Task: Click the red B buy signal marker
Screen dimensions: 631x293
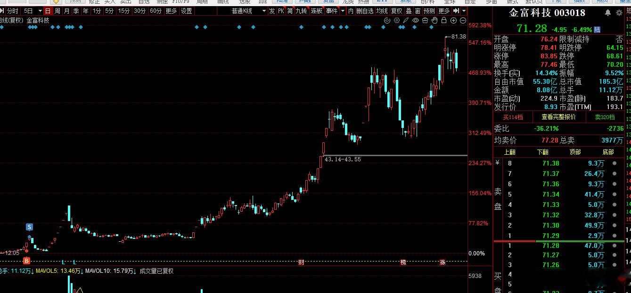Action: click(27, 261)
